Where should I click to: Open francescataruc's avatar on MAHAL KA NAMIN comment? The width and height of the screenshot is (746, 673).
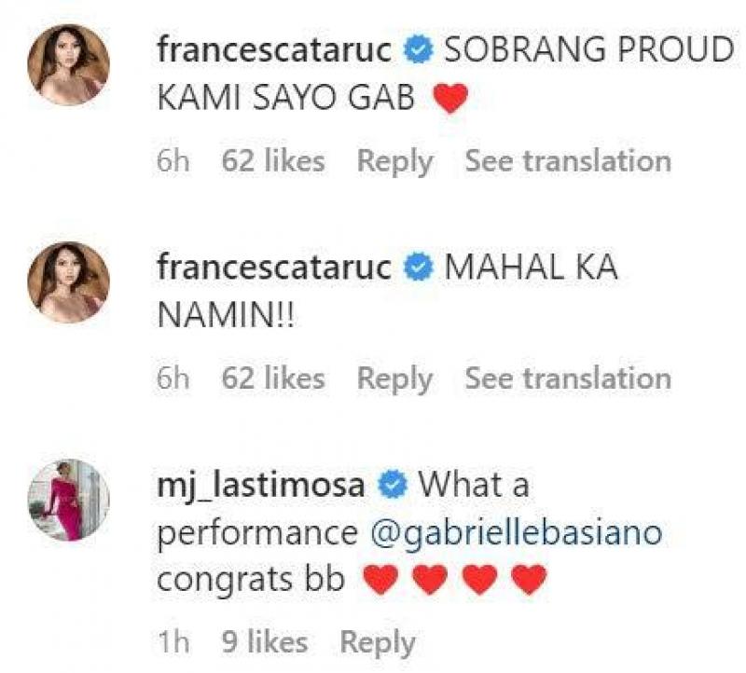tap(68, 282)
